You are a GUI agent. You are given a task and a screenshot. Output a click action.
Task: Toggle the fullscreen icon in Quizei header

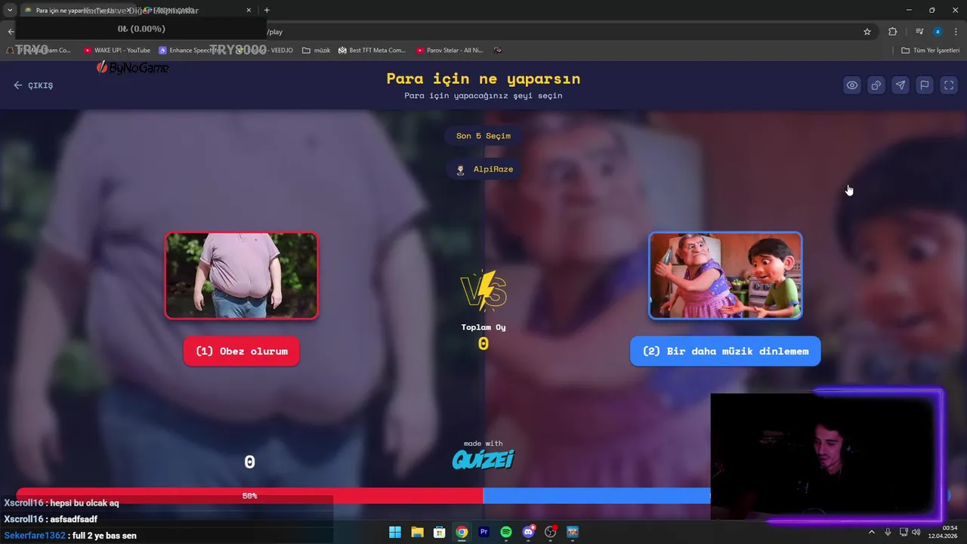(x=949, y=85)
